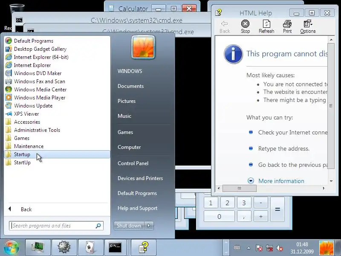Click HTML Help vertical scrollbar thumb
Screen dimensions: 341x256
click(x=331, y=106)
